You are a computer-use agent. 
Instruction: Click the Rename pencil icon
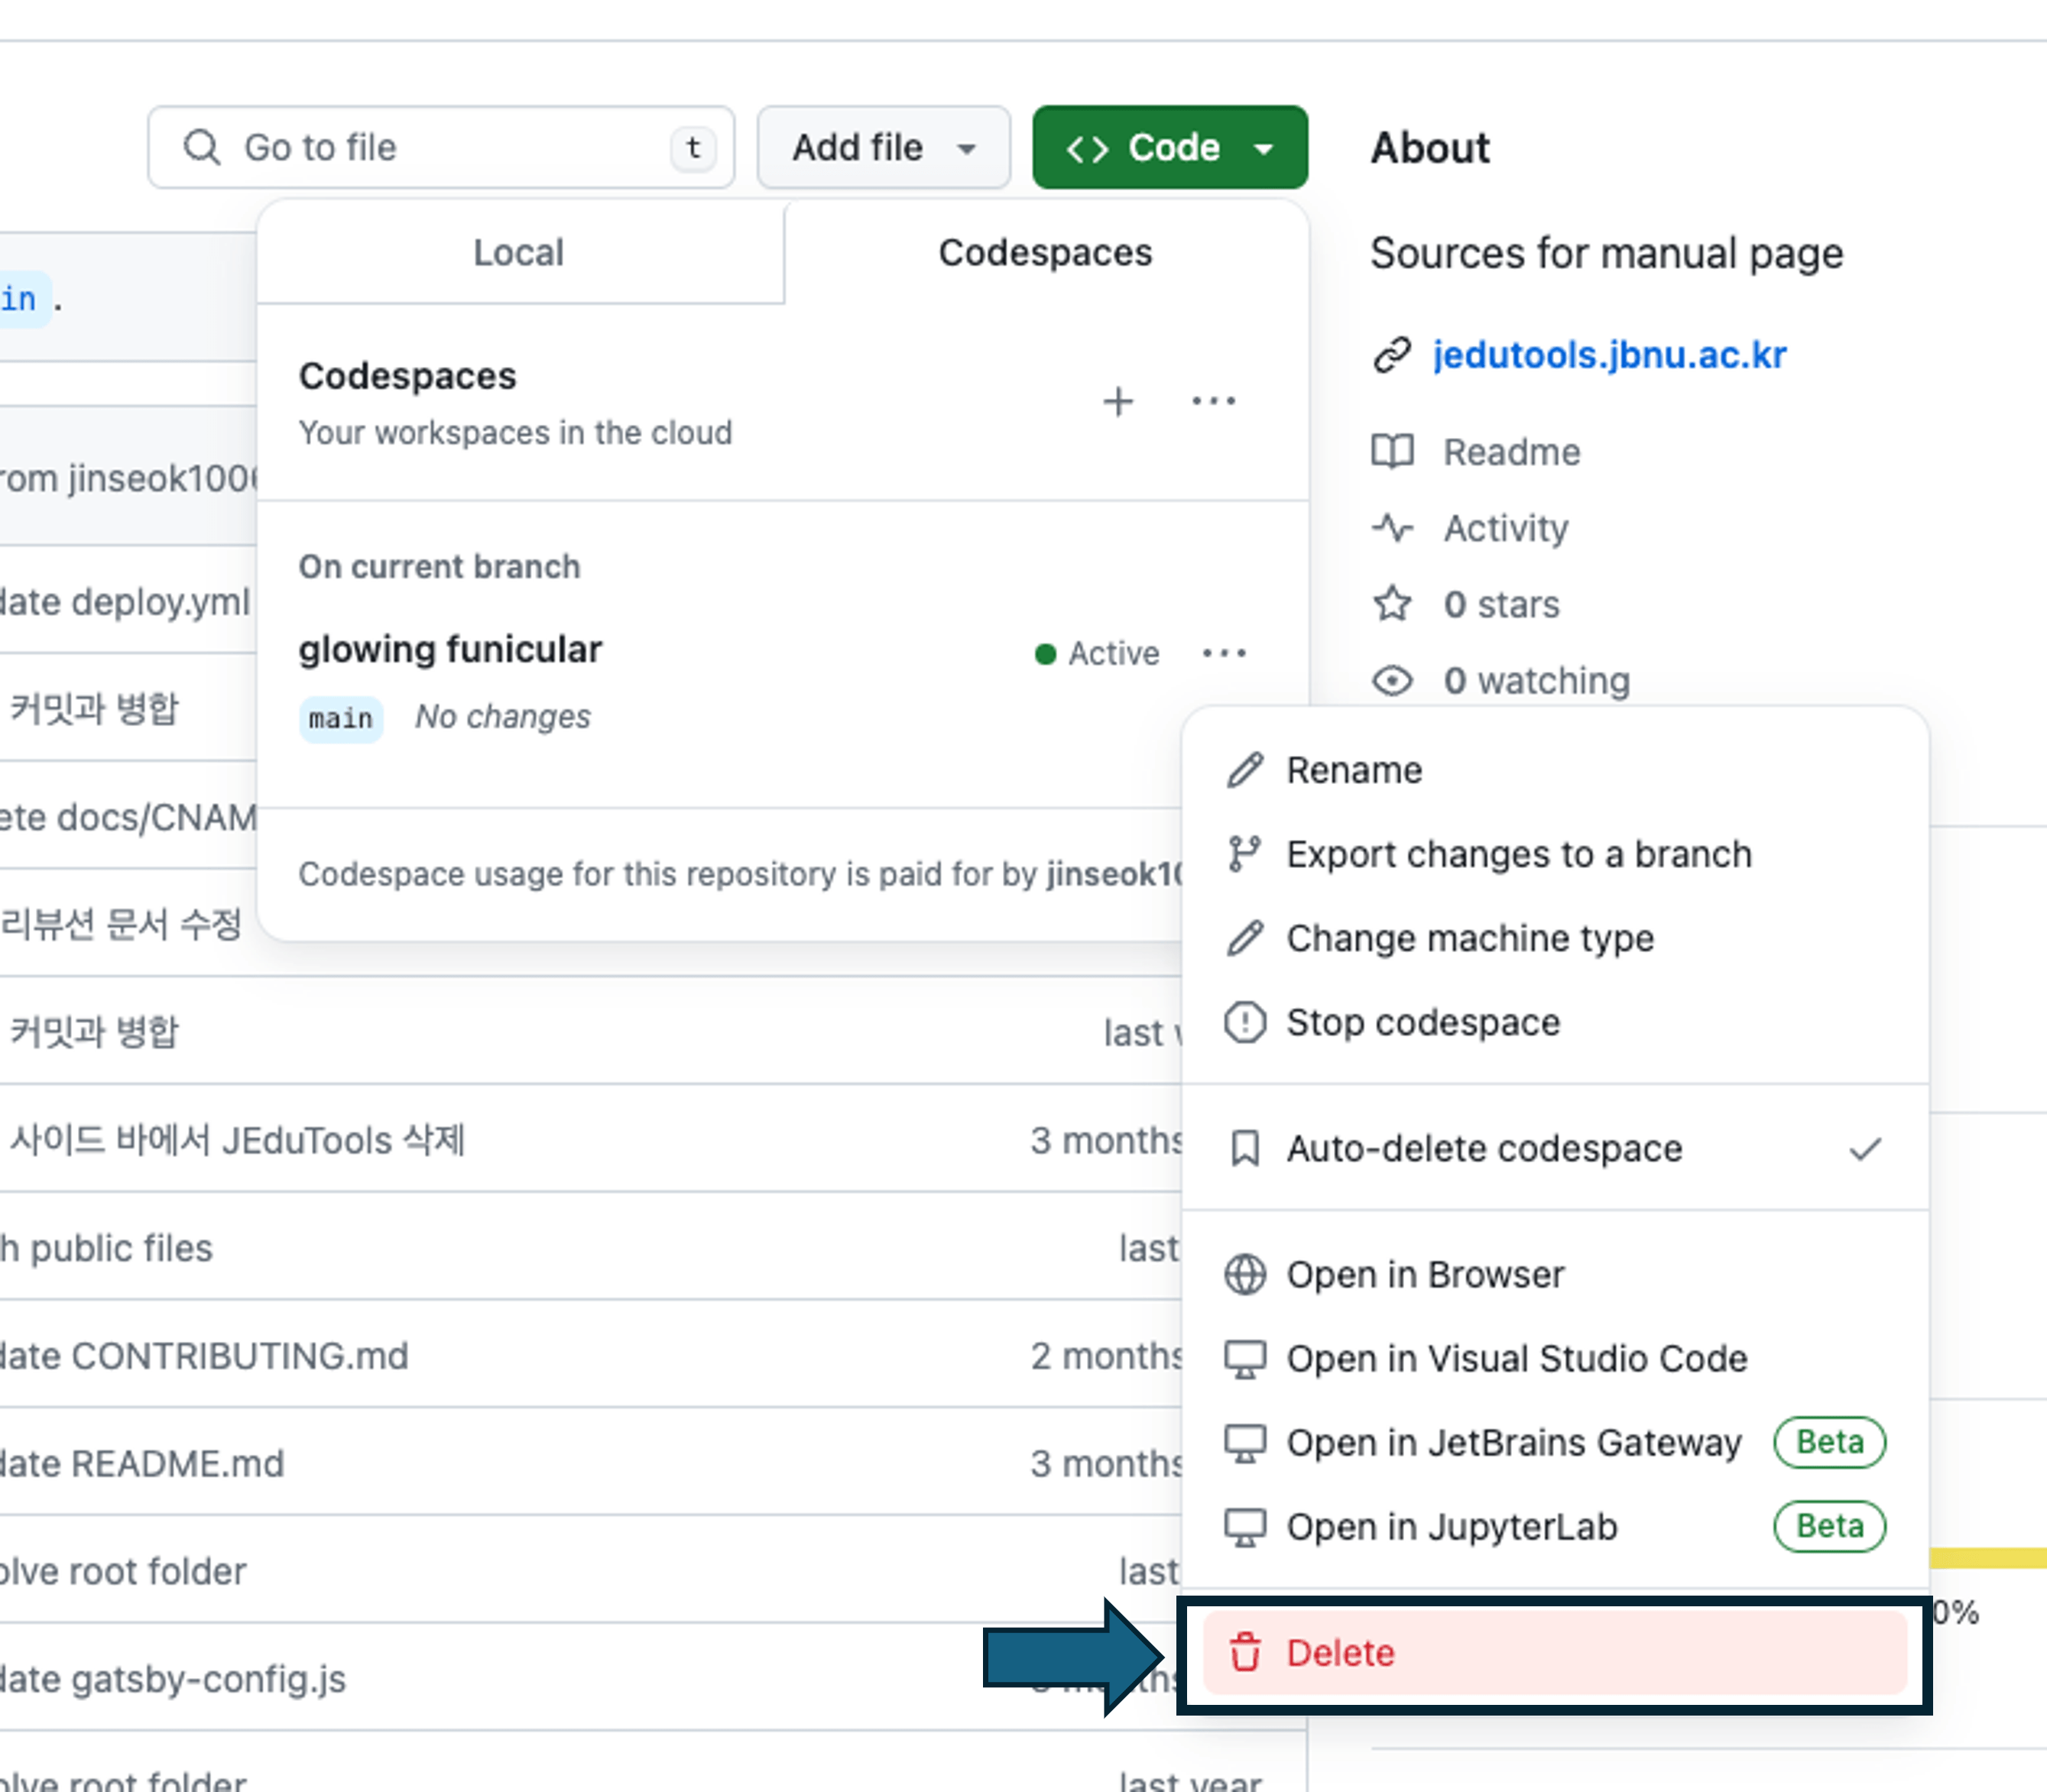pyautogui.click(x=1245, y=770)
